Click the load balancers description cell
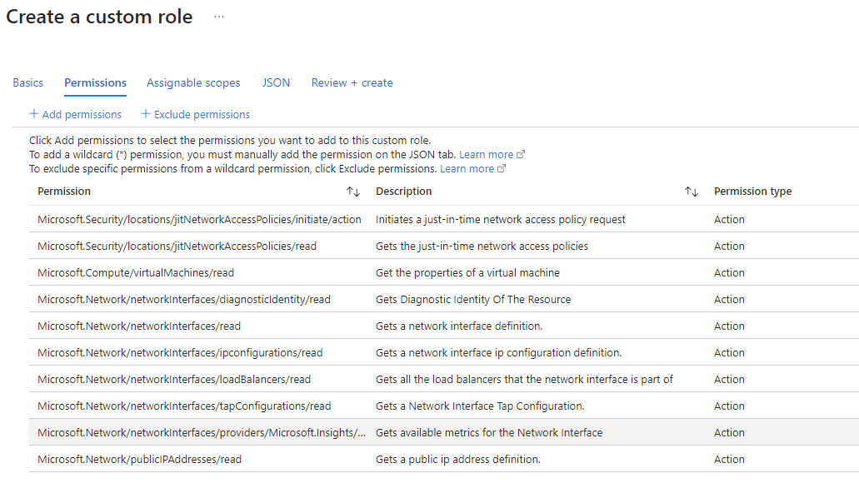 pos(524,380)
